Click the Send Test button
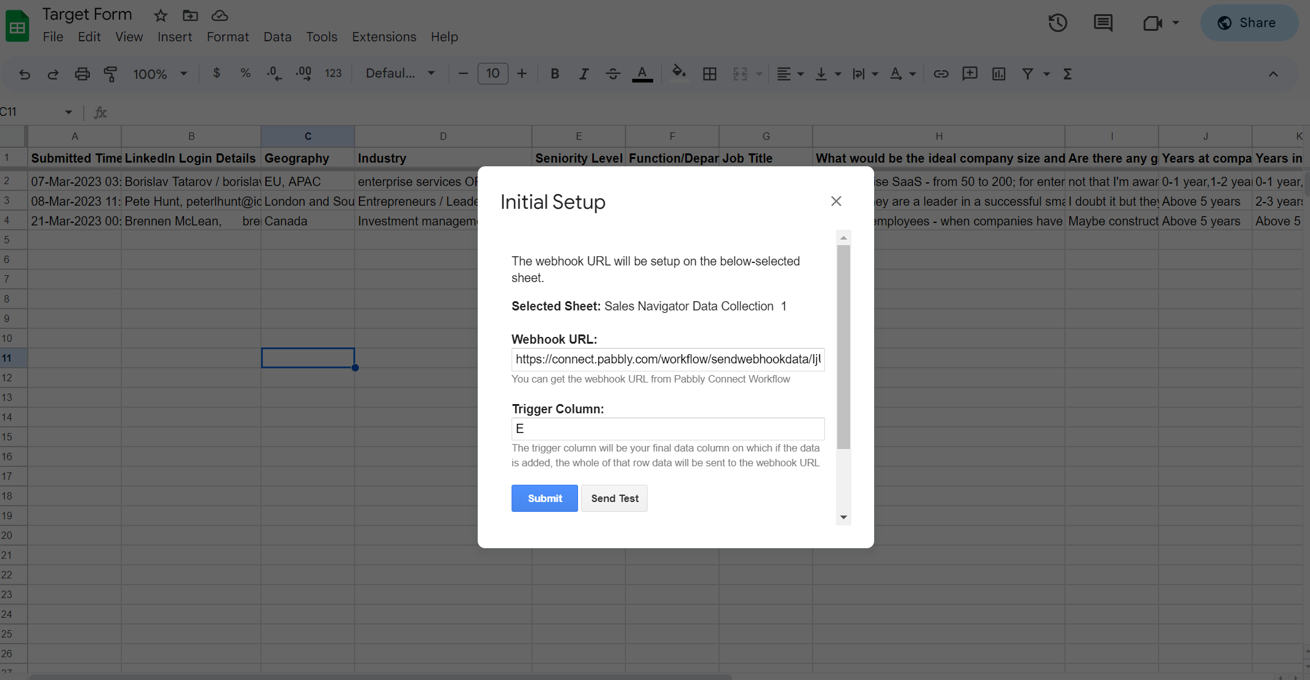Screen dimensions: 1310x680 click(x=614, y=498)
